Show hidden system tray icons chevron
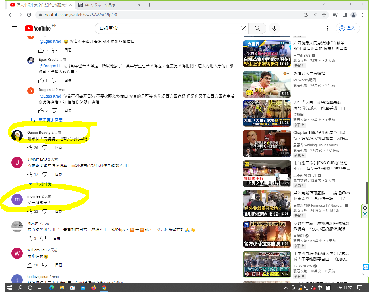 [x=286, y=288]
